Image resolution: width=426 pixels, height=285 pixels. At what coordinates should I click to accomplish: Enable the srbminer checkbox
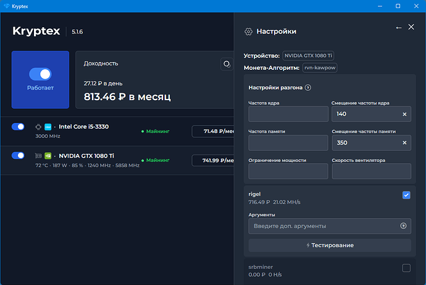pyautogui.click(x=406, y=268)
